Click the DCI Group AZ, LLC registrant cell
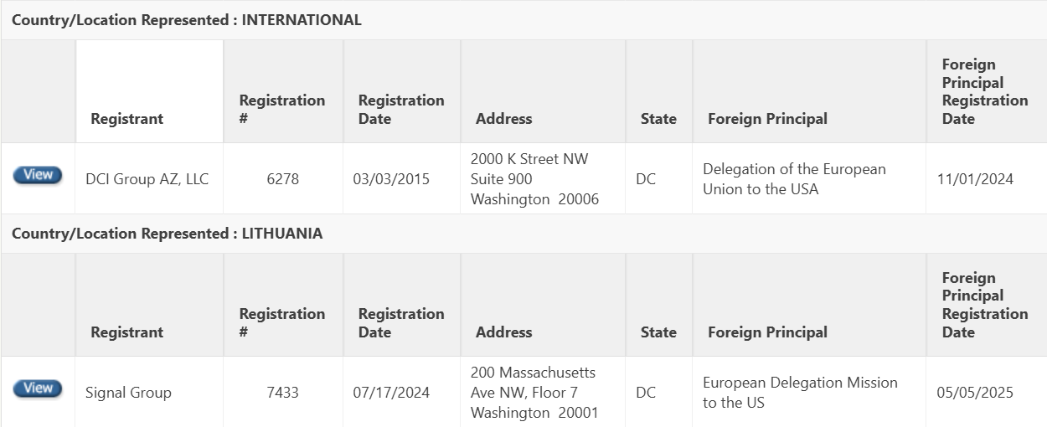The height and width of the screenshot is (427, 1047). tap(149, 178)
